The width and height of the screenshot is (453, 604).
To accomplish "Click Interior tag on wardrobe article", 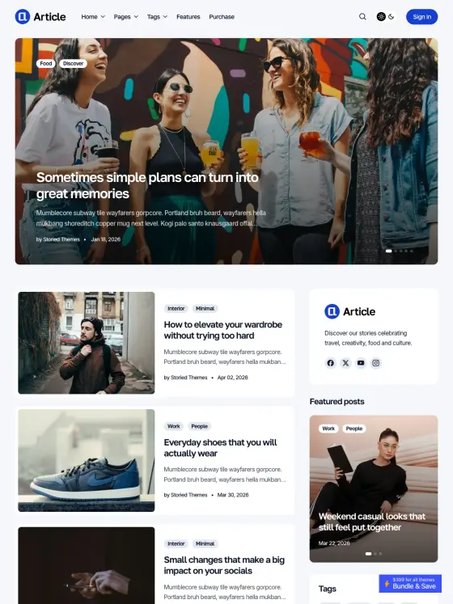I will tap(176, 309).
